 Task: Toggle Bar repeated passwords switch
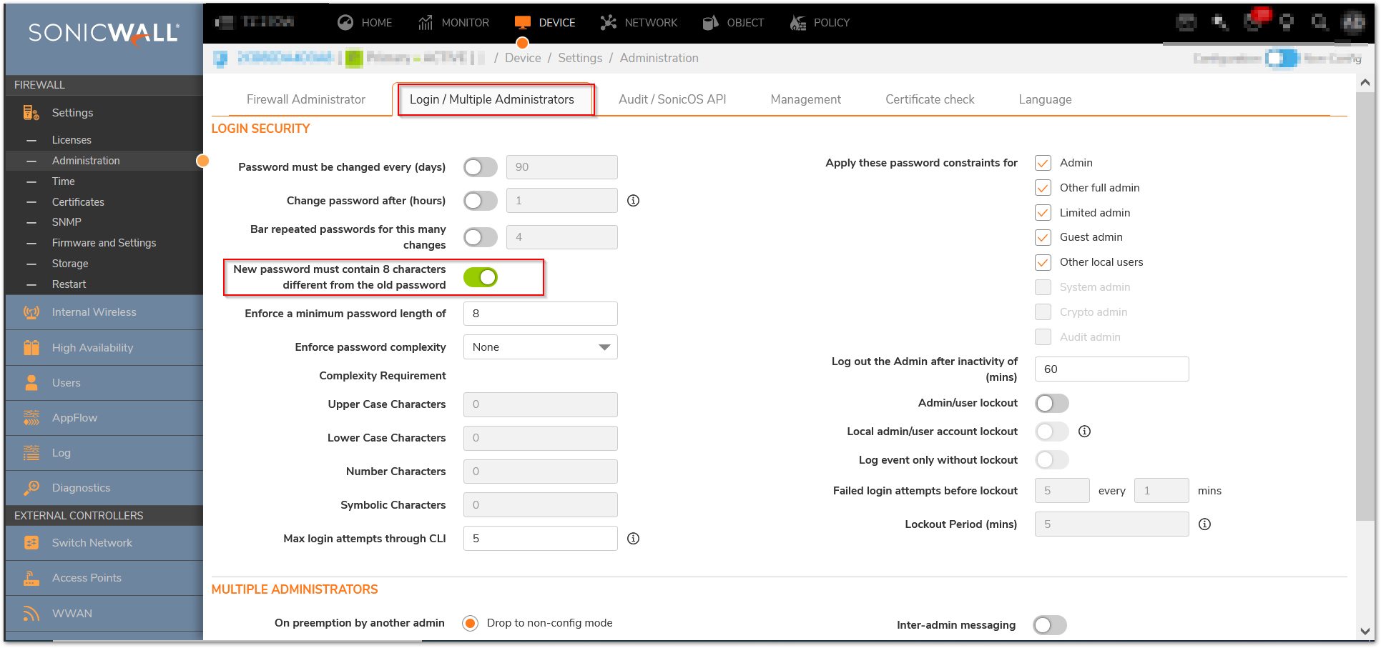(481, 237)
